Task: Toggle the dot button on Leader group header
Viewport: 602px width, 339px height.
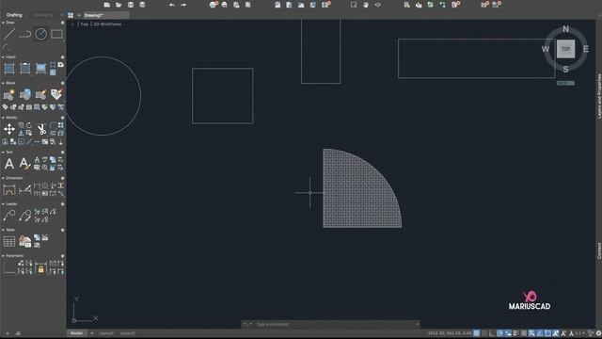Action: (x=63, y=204)
